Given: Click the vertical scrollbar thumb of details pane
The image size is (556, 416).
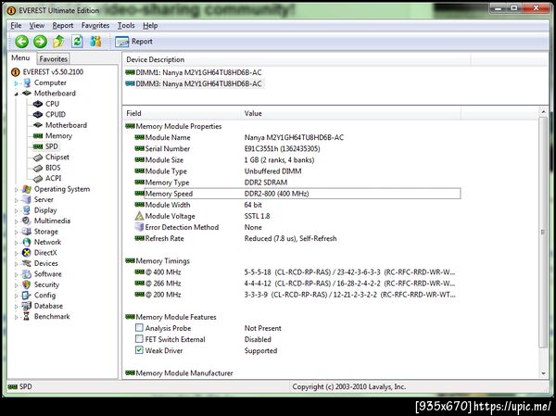Looking at the screenshot, I should pos(543,233).
